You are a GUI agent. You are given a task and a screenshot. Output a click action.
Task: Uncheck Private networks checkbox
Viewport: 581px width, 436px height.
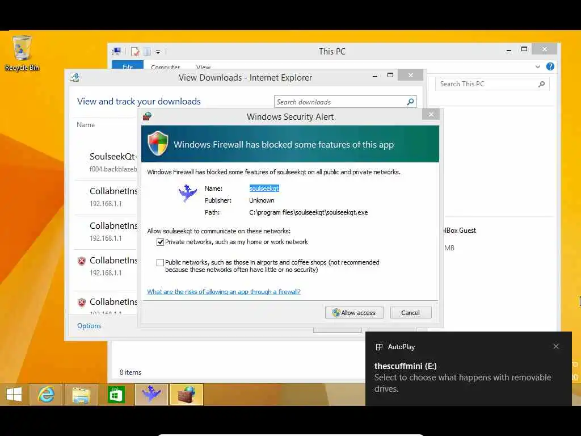click(160, 242)
